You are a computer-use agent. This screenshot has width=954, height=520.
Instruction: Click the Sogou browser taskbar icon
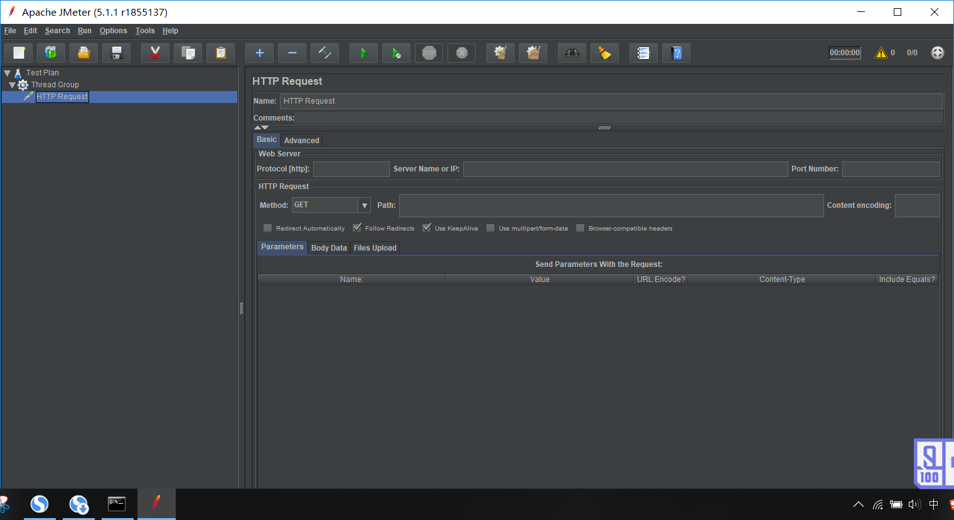40,504
